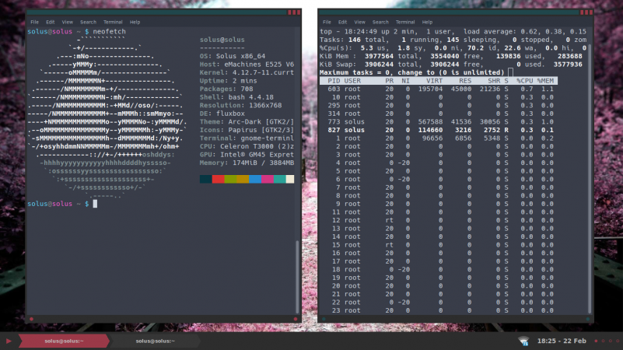Click top terminal vertical scrollbar

[590, 179]
